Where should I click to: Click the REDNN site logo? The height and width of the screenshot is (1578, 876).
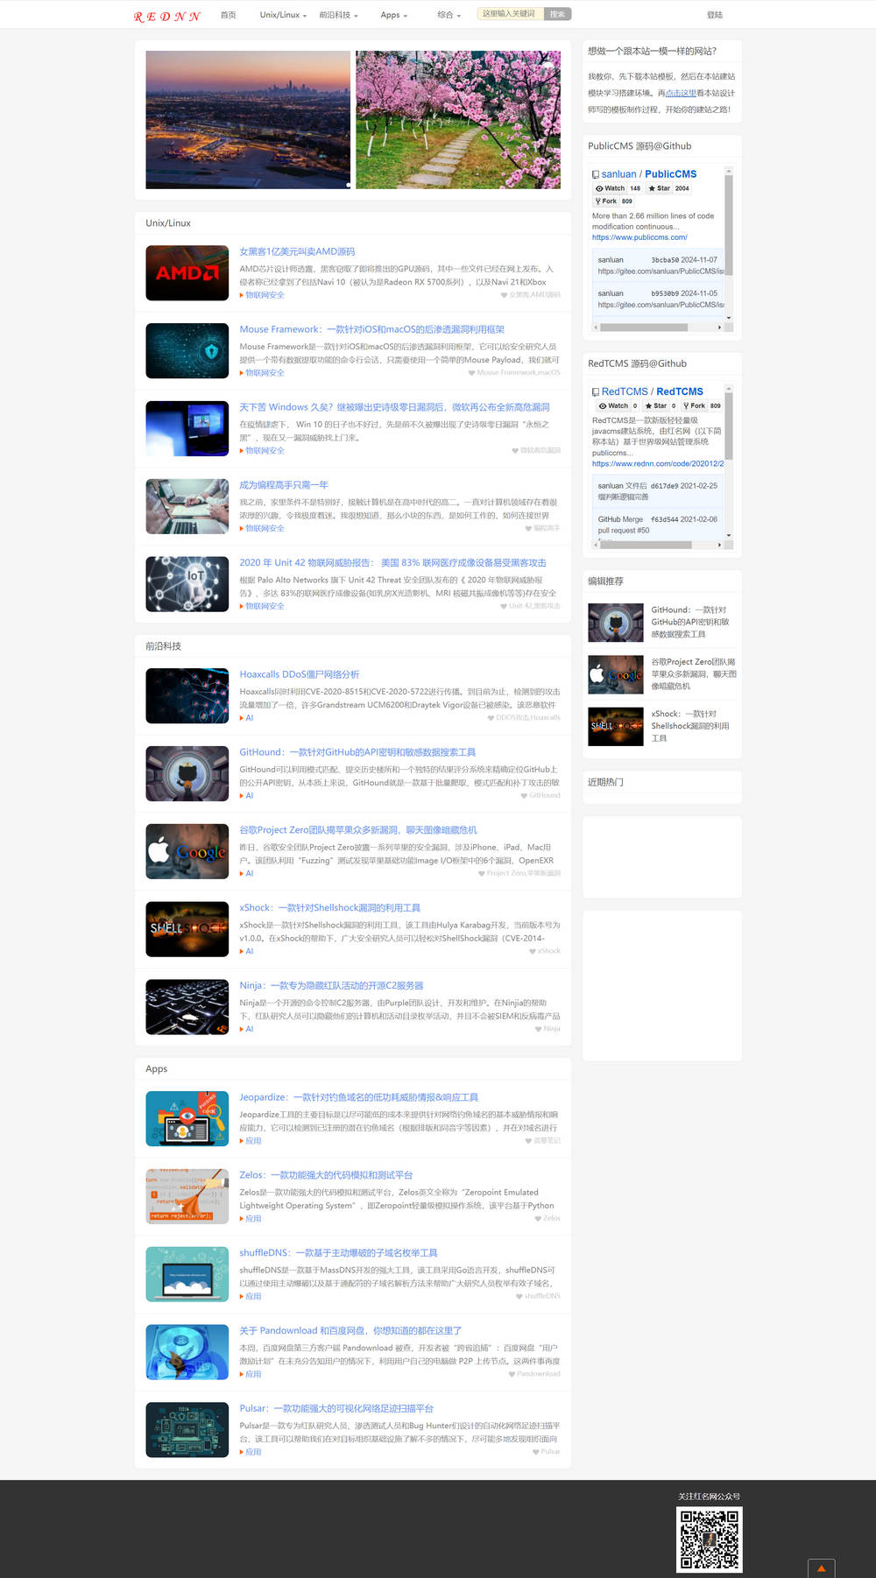coord(166,16)
